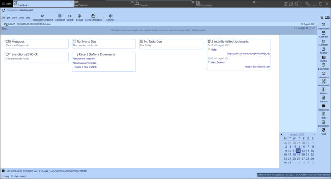Open Resources in the right sidebar
This screenshot has width=331, height=179.
click(x=323, y=107)
